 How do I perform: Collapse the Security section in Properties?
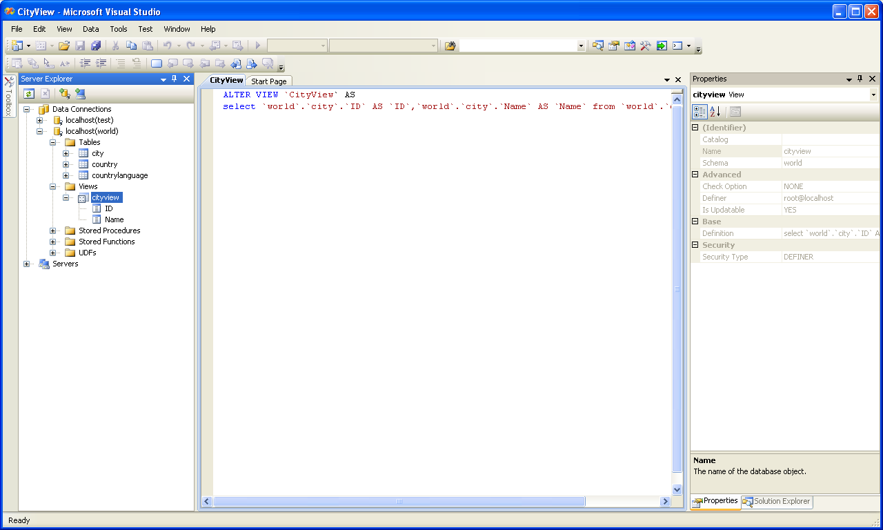[x=695, y=245]
